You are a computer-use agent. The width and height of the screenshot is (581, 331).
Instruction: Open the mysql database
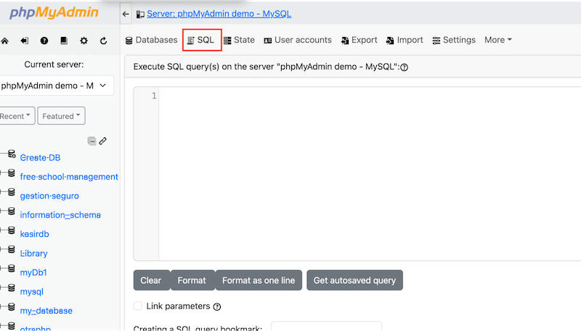31,292
